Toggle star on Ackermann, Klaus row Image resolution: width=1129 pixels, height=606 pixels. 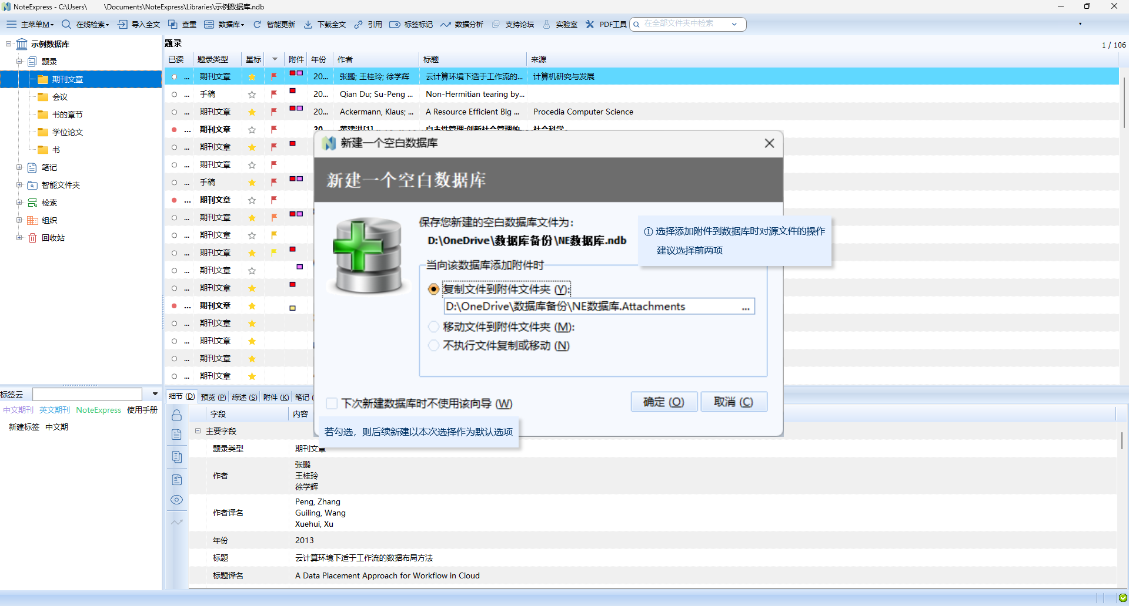[252, 112]
